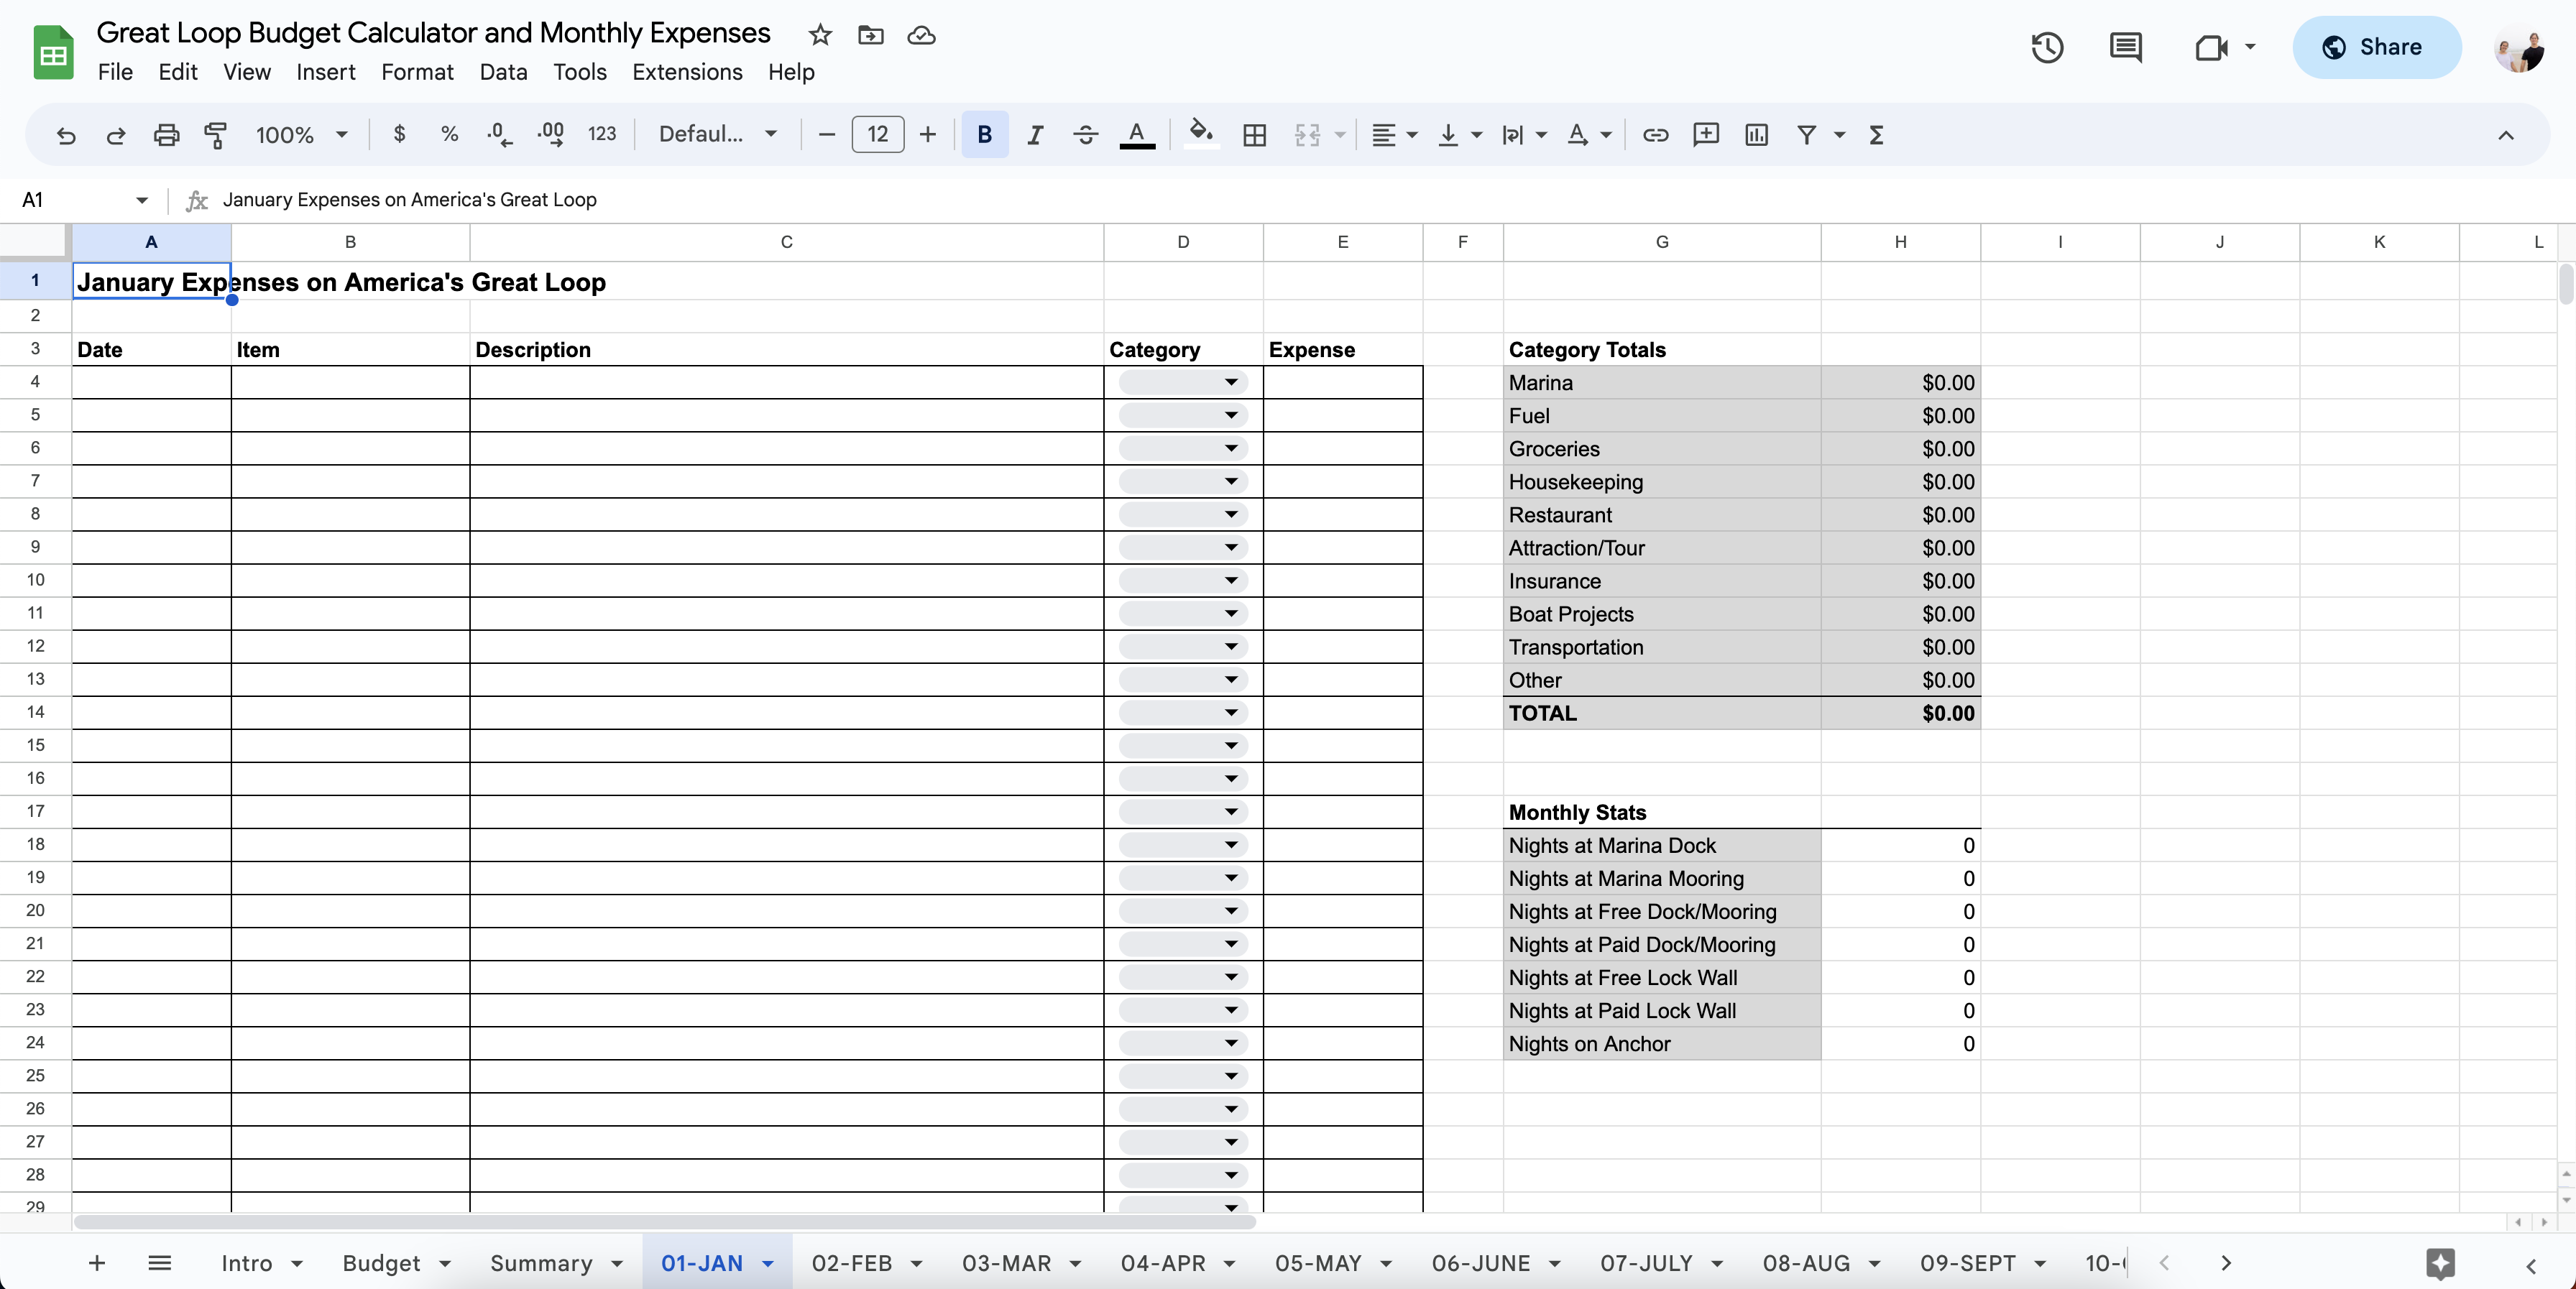Screen dimensions: 2576x1289
Task: Click the Share button
Action: pos(2376,47)
